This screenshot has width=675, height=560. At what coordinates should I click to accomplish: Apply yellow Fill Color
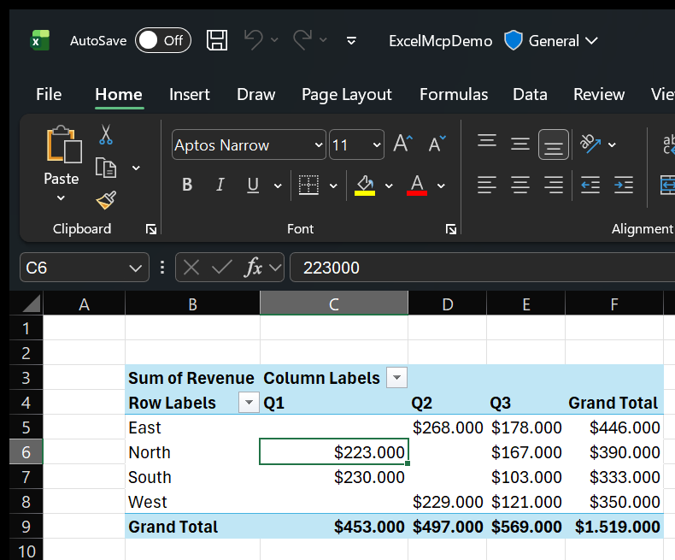tap(365, 186)
